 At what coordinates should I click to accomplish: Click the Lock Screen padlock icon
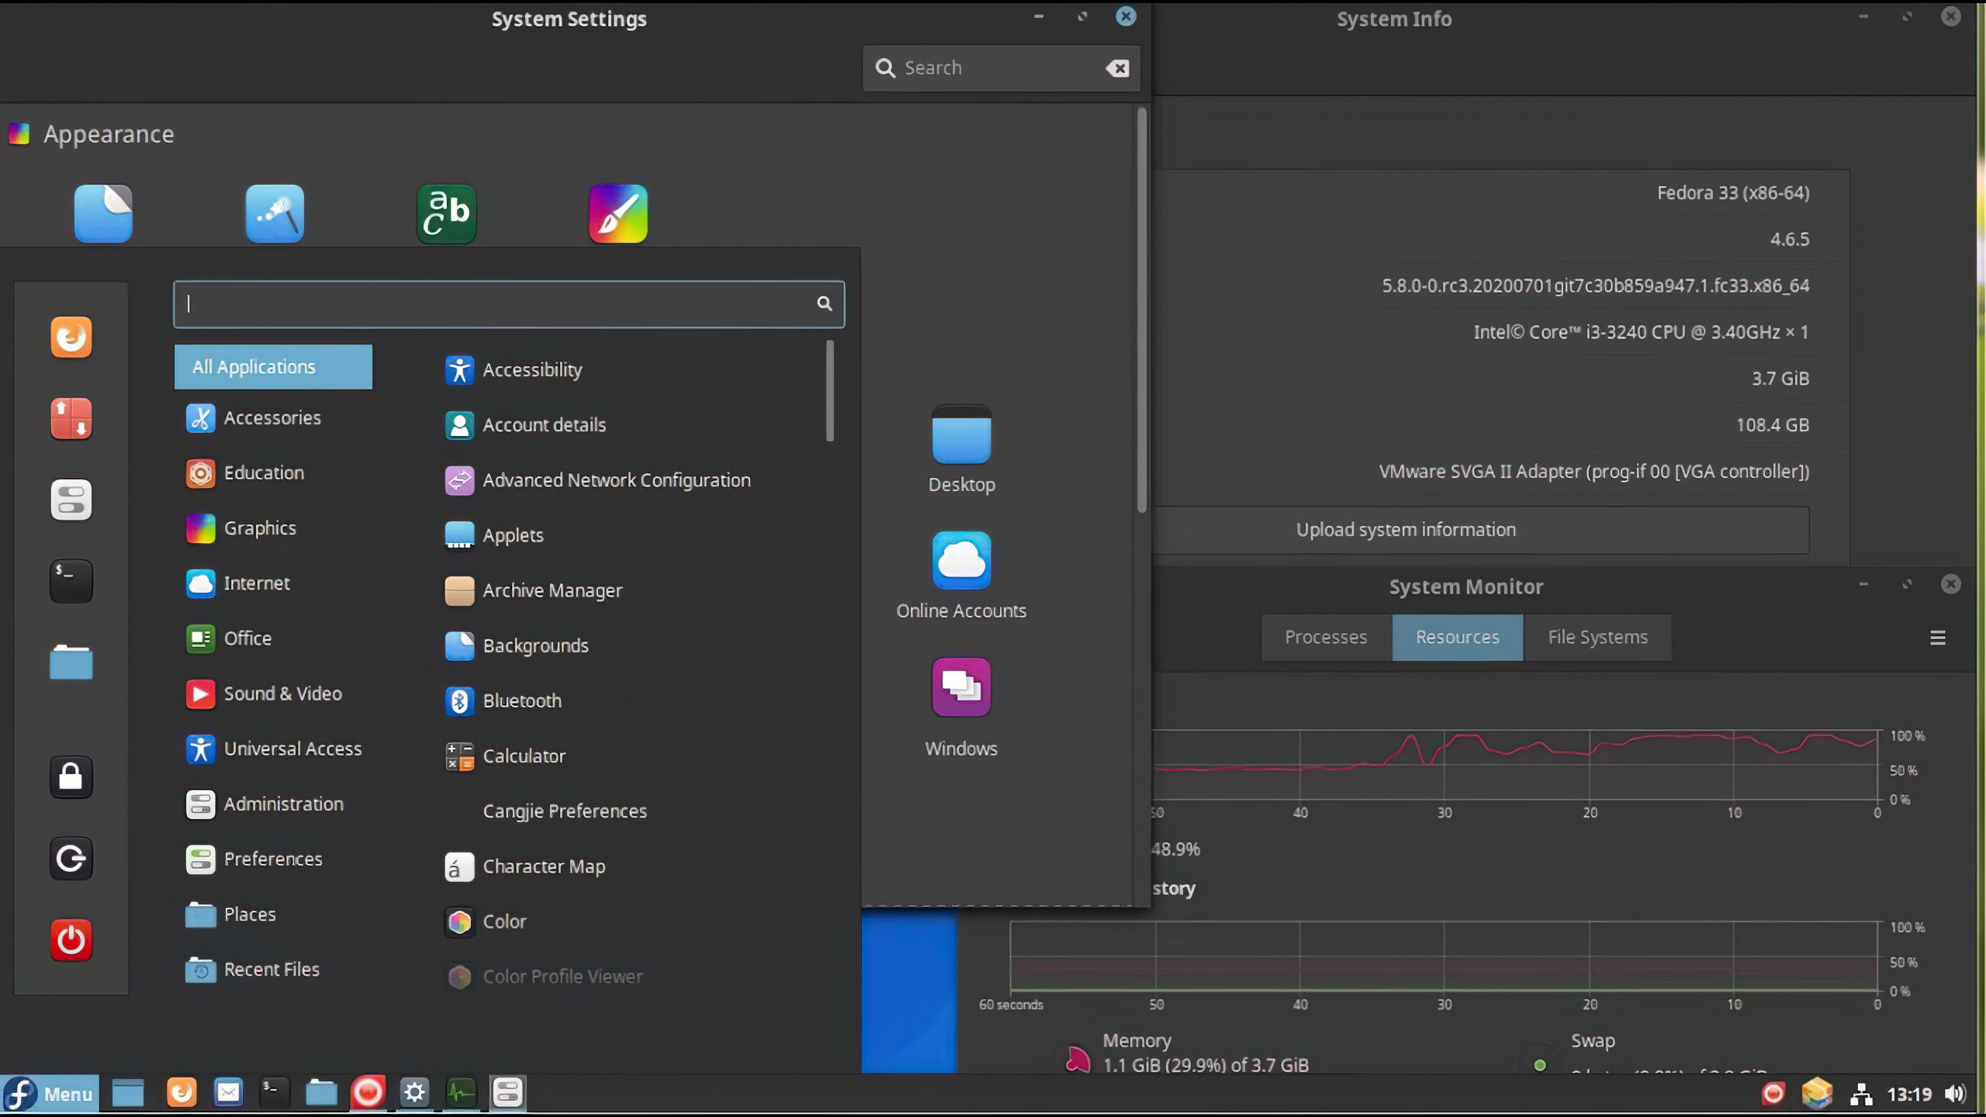click(x=71, y=776)
